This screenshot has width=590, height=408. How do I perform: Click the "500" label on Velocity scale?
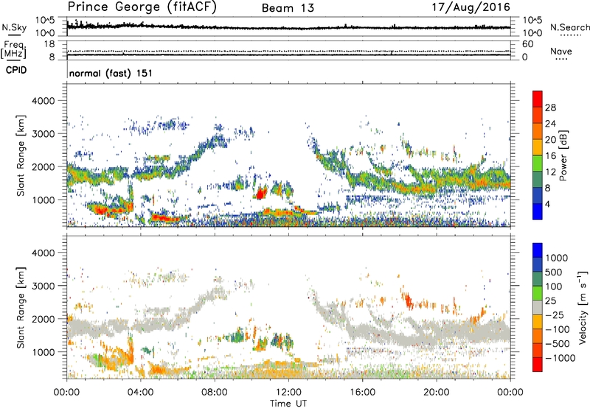[x=554, y=272]
